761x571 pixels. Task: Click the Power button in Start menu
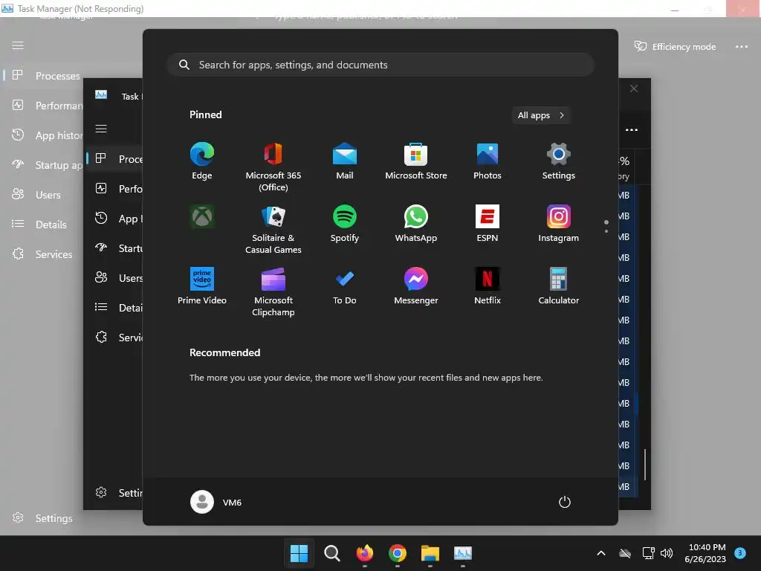pyautogui.click(x=565, y=502)
